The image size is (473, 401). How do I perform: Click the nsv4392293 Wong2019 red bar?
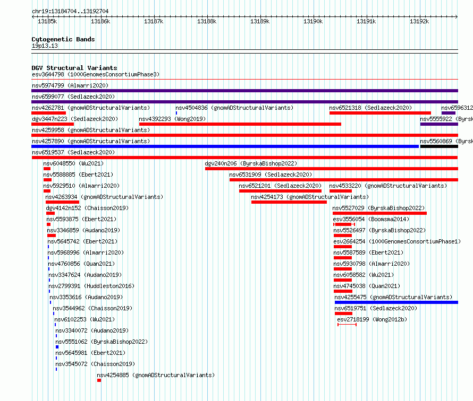(240, 124)
